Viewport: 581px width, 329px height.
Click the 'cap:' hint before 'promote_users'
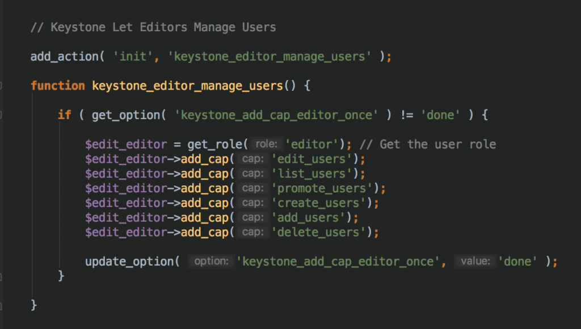click(x=253, y=188)
